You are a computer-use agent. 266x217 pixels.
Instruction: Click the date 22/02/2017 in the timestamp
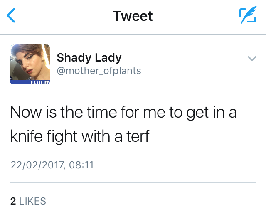point(37,165)
